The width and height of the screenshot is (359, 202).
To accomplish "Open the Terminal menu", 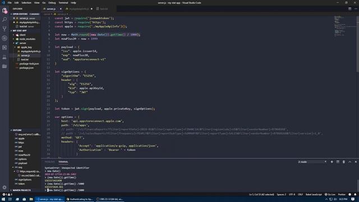I will coord(63,3).
